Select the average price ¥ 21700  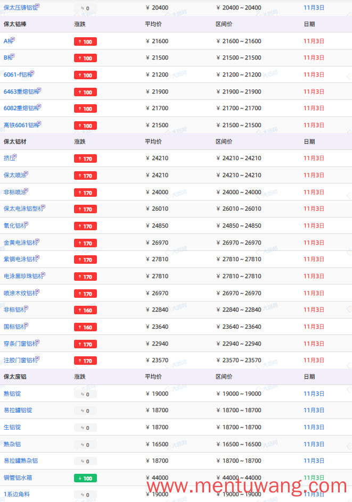click(157, 108)
